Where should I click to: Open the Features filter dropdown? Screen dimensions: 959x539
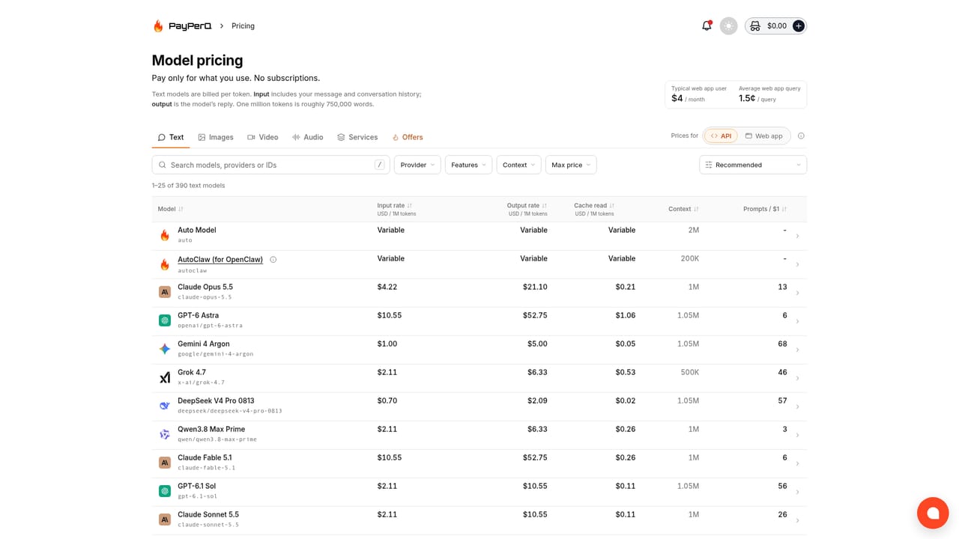coord(468,165)
